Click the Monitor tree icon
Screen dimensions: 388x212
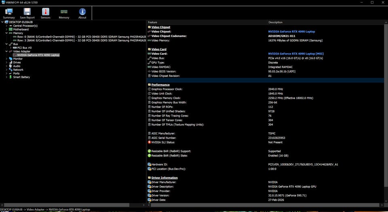coord(11,59)
